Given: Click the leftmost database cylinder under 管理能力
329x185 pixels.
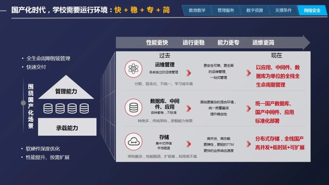Looking at the screenshot, I should (48, 108).
